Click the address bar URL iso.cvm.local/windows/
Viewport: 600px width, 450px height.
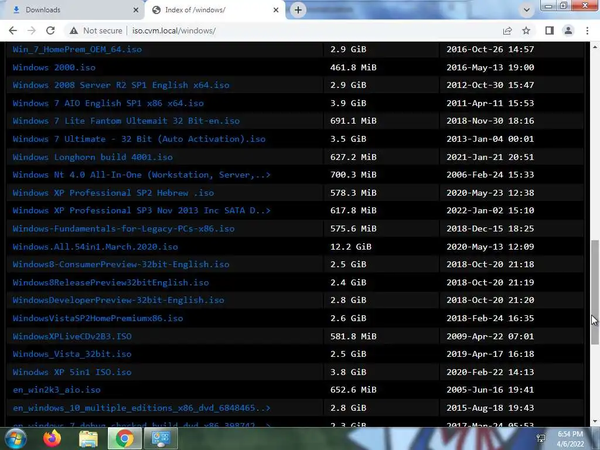click(x=173, y=30)
